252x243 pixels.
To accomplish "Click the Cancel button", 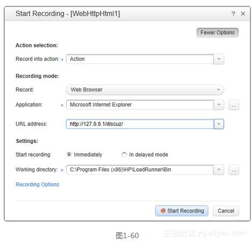I will 226,211.
